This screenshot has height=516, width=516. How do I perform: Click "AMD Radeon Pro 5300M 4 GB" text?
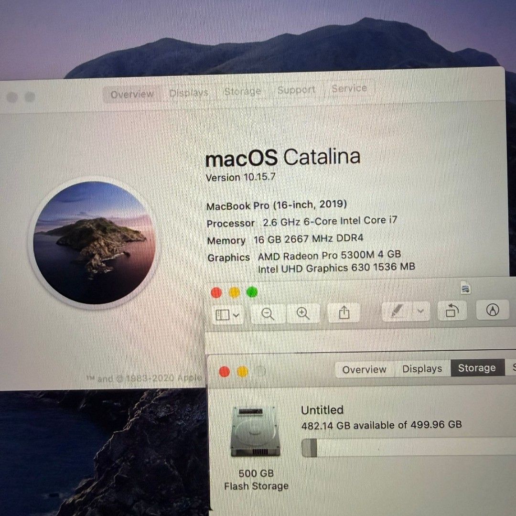pyautogui.click(x=329, y=255)
